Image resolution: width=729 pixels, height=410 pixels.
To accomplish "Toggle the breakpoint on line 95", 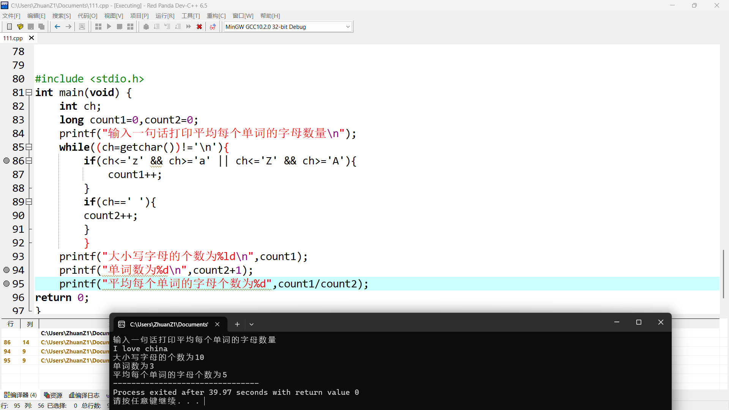I will pos(6,284).
